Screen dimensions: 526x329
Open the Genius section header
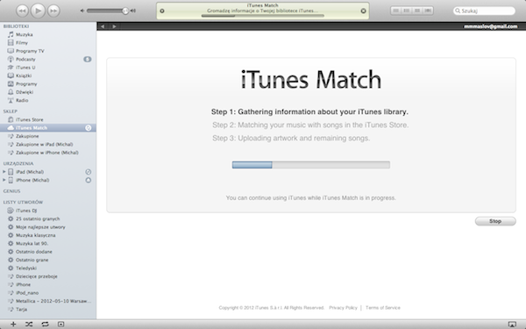(x=11, y=191)
